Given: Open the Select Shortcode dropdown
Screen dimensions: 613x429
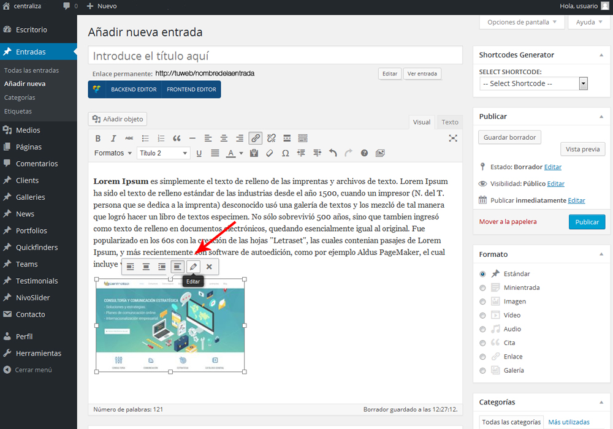Looking at the screenshot, I should [533, 84].
